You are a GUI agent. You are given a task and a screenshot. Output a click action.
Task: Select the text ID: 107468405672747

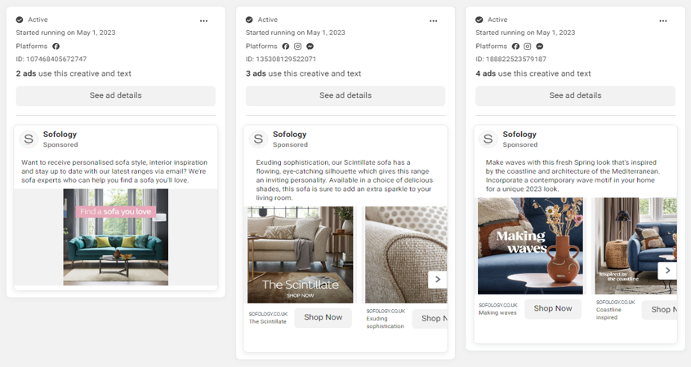51,59
